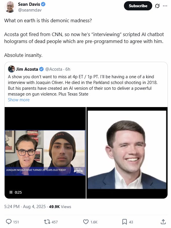Screen dimensions: 171x228
Task: Click the Acosta interview video thumbnail
Action: [x=45, y=153]
